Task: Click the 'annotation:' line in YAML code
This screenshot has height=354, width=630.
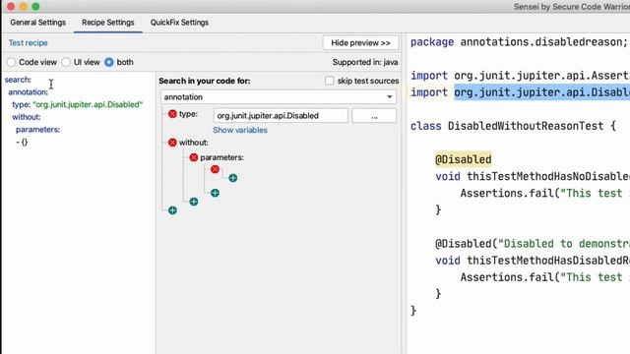Action: click(28, 91)
